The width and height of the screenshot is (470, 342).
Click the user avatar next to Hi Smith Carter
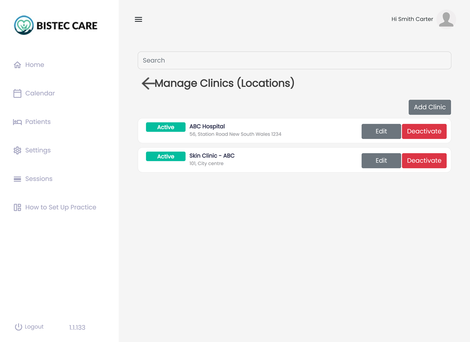click(x=446, y=19)
